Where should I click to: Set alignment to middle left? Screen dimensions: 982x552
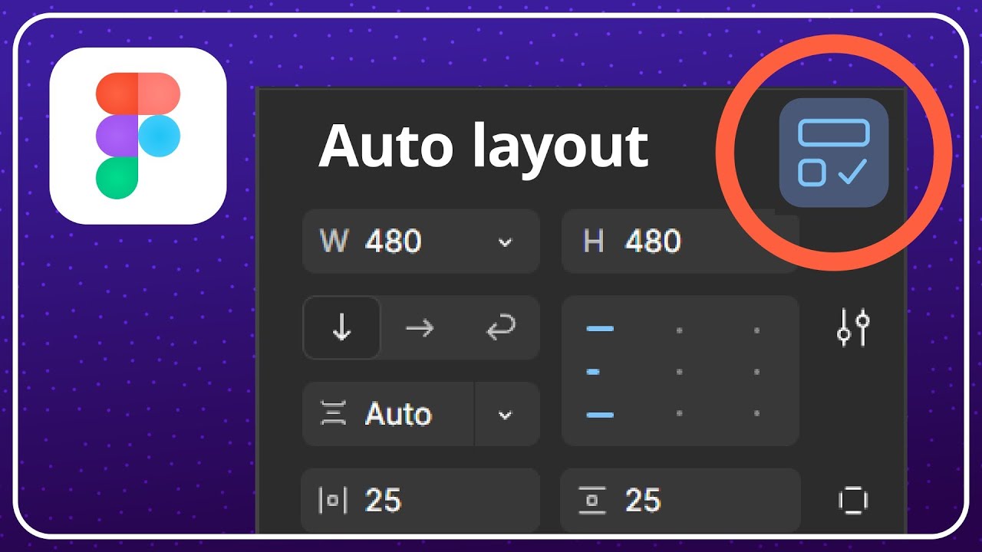(x=593, y=372)
